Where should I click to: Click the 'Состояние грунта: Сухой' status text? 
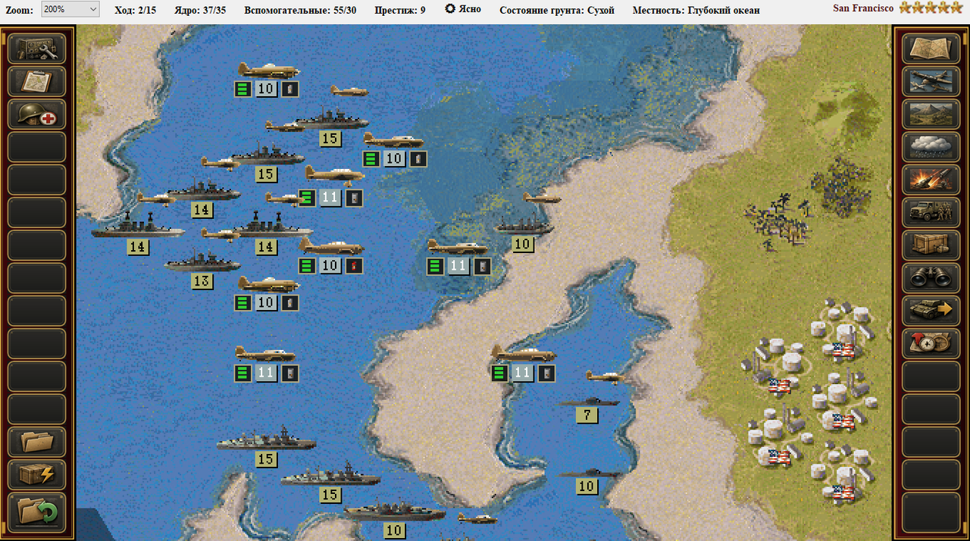[x=557, y=10]
